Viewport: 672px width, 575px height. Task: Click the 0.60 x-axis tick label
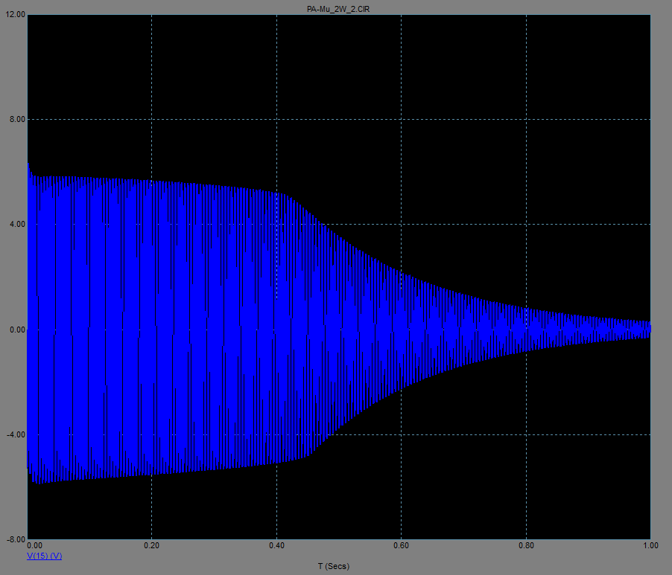point(402,546)
